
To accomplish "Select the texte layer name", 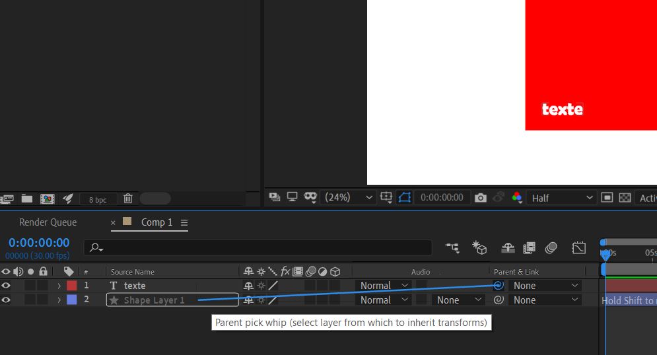I will click(135, 286).
